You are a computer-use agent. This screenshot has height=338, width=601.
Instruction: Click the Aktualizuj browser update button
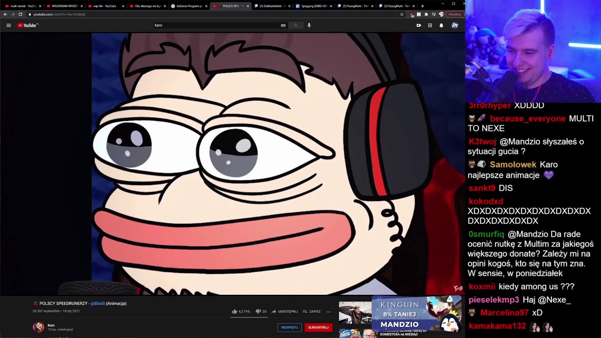455,15
